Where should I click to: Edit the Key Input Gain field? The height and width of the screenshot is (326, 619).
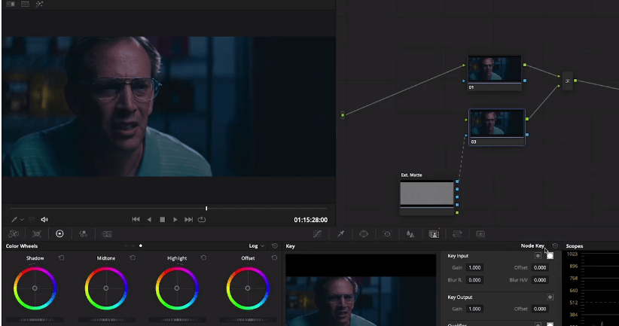[474, 267]
